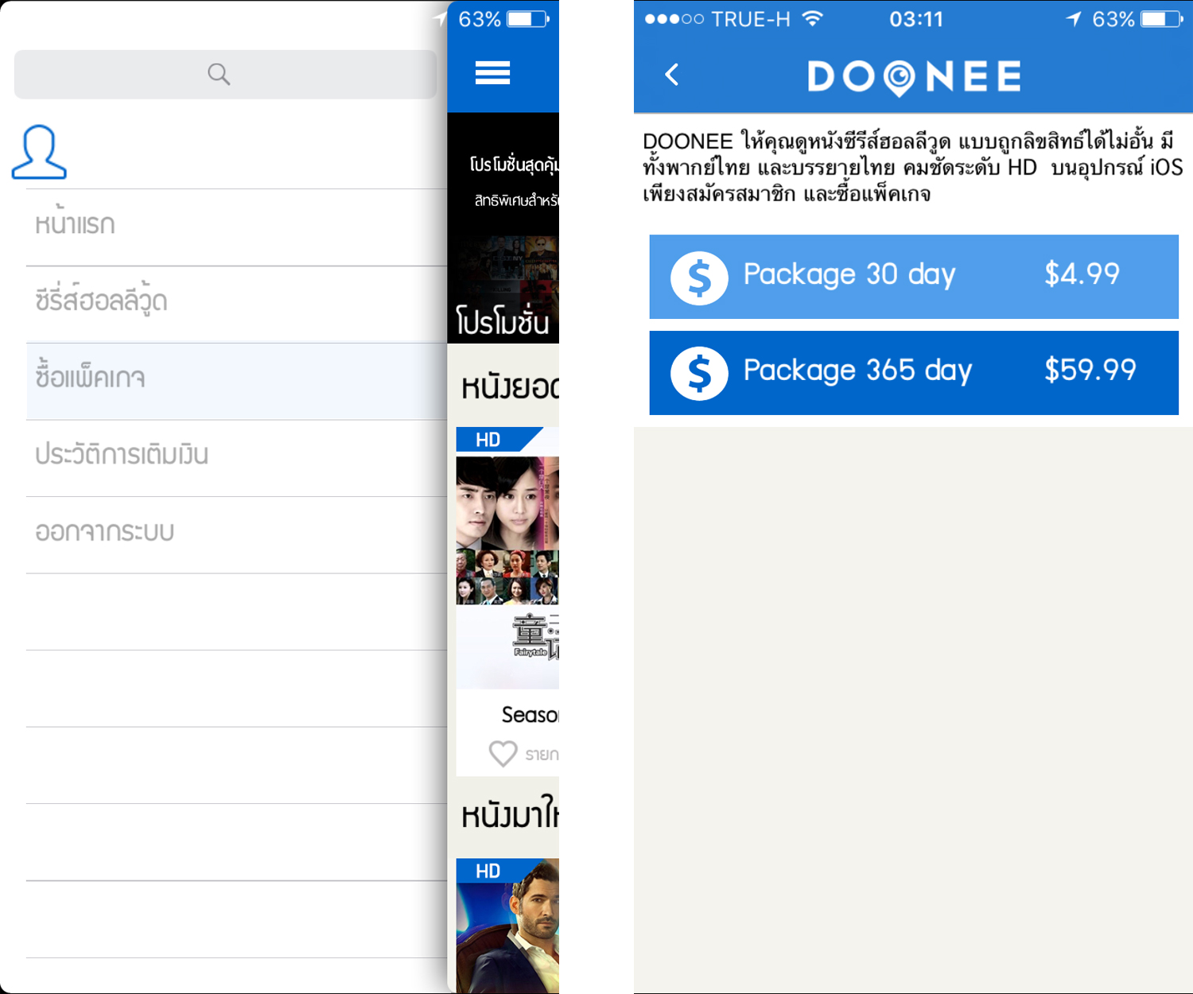Open the user profile avatar icon
The width and height of the screenshot is (1193, 994).
39,152
